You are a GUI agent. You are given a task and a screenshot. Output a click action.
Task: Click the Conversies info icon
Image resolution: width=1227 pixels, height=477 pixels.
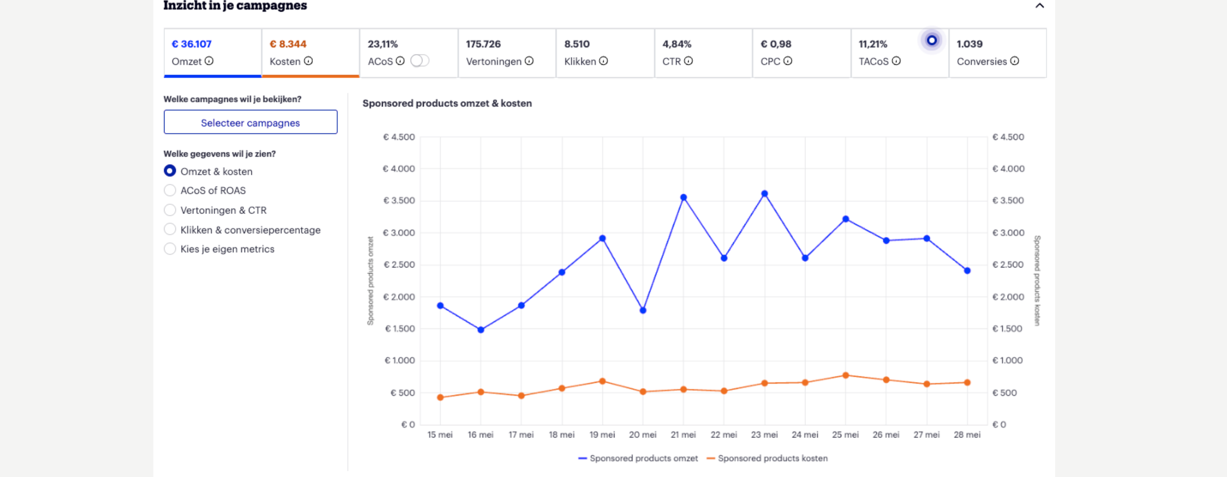pyautogui.click(x=1014, y=61)
